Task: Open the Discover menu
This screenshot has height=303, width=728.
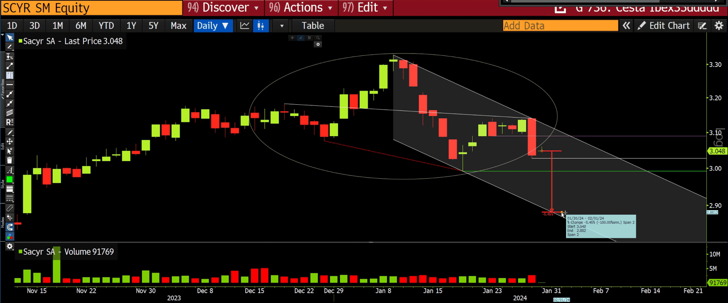Action: (x=223, y=8)
